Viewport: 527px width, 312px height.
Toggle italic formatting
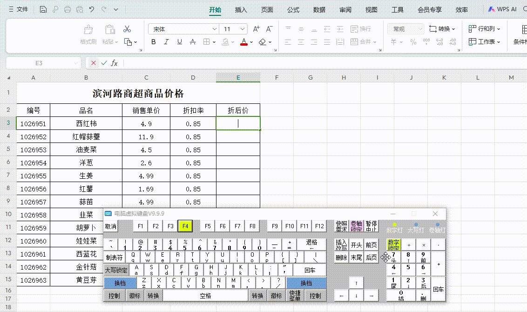pyautogui.click(x=166, y=42)
